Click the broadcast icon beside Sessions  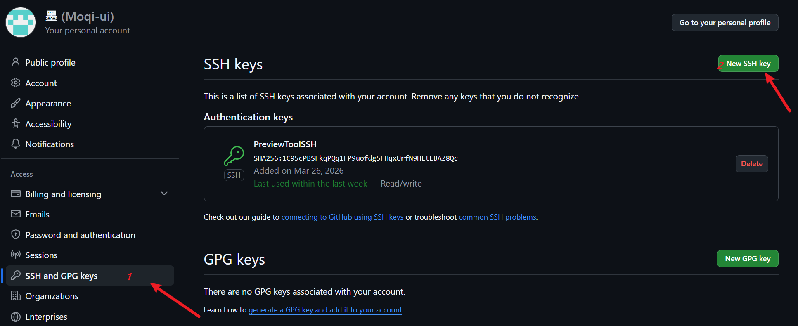tap(16, 255)
